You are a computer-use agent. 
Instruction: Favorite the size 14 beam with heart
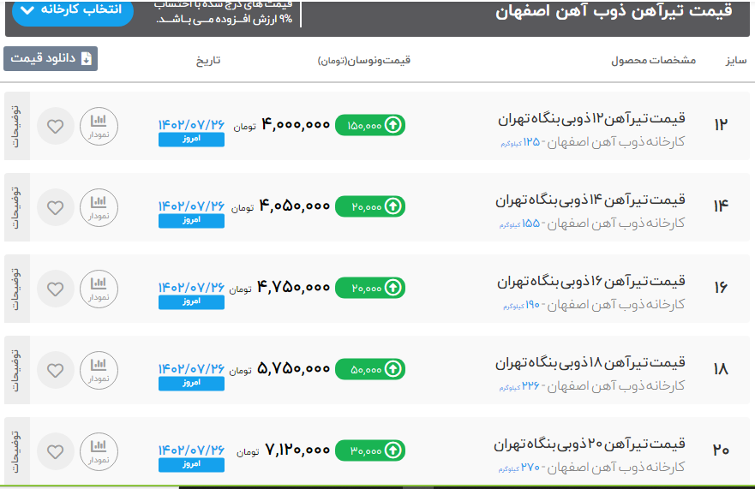click(56, 207)
